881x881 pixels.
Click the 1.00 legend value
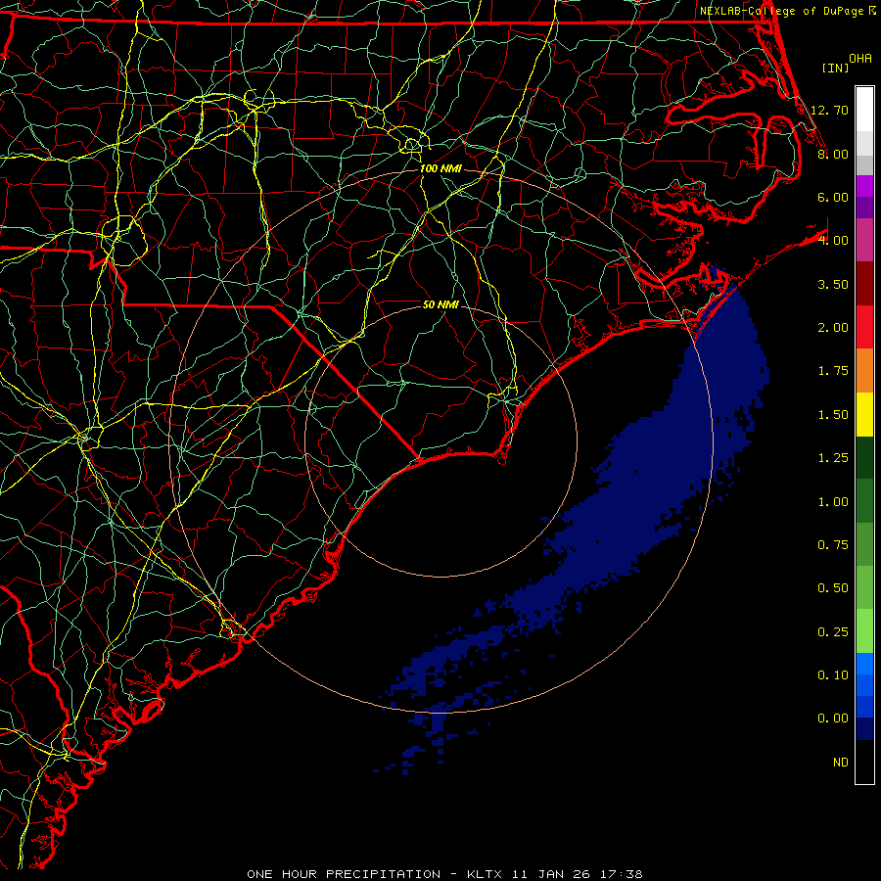[x=833, y=502]
